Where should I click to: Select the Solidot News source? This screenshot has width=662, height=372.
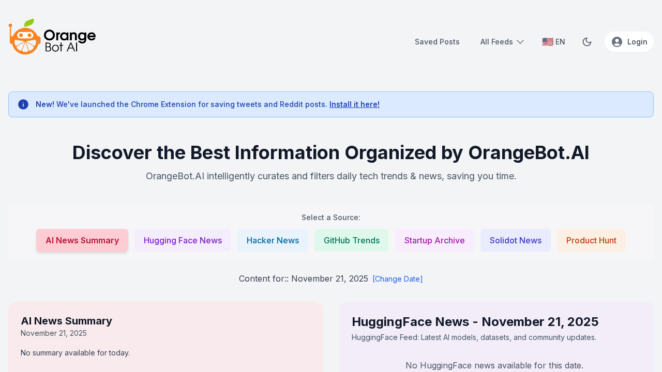pyautogui.click(x=516, y=240)
